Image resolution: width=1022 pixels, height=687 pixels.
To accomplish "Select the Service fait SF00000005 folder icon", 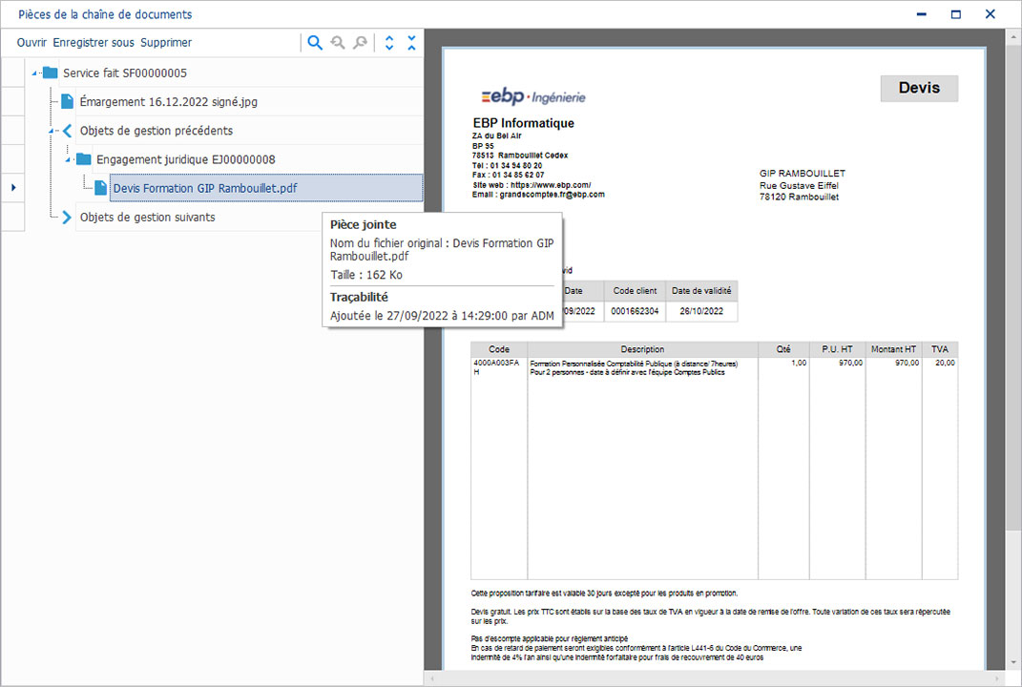I will pyautogui.click(x=51, y=73).
